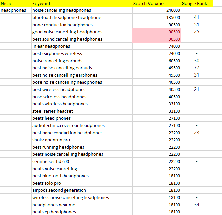
Task: Click the Google Rank value 34
Action: pyautogui.click(x=196, y=205)
